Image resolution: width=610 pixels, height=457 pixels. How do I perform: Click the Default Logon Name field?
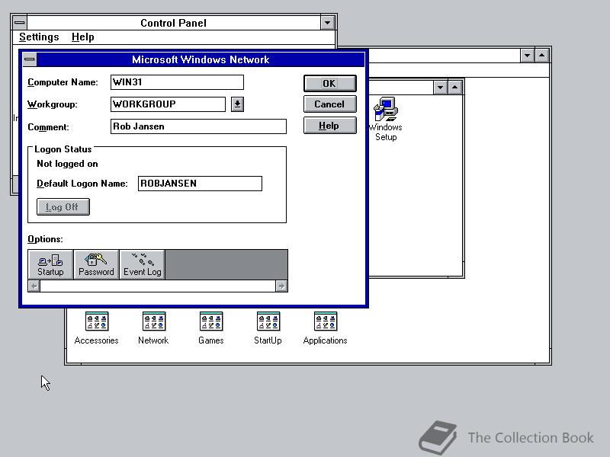coord(200,184)
